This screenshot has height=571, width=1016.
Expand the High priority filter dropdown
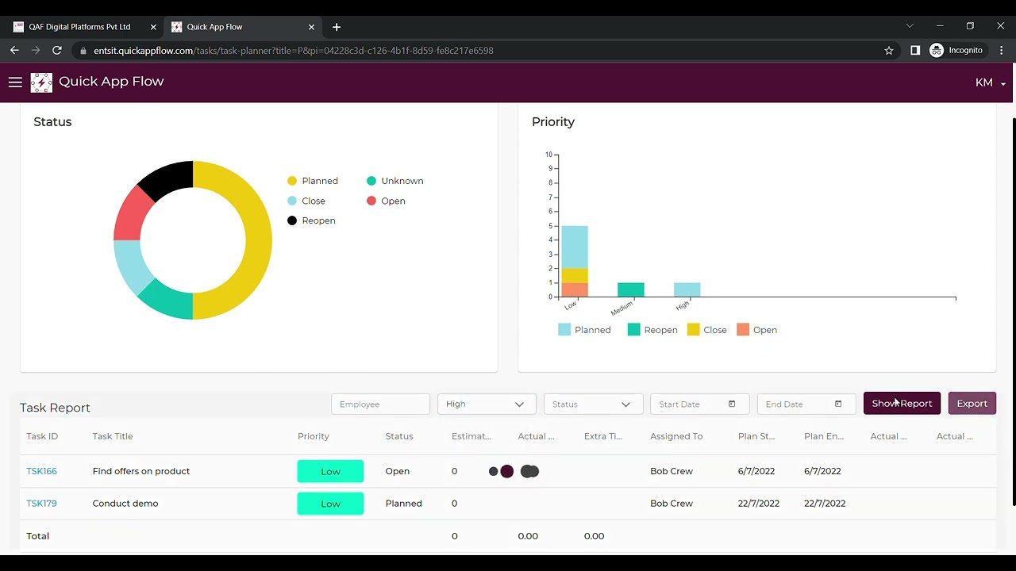487,404
